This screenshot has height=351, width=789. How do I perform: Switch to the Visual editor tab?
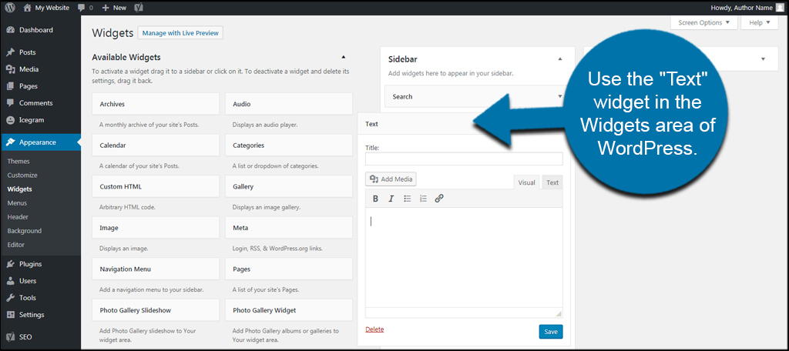[526, 182]
